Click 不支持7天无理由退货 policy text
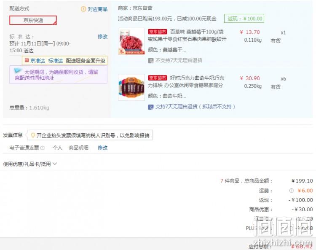 (179, 60)
